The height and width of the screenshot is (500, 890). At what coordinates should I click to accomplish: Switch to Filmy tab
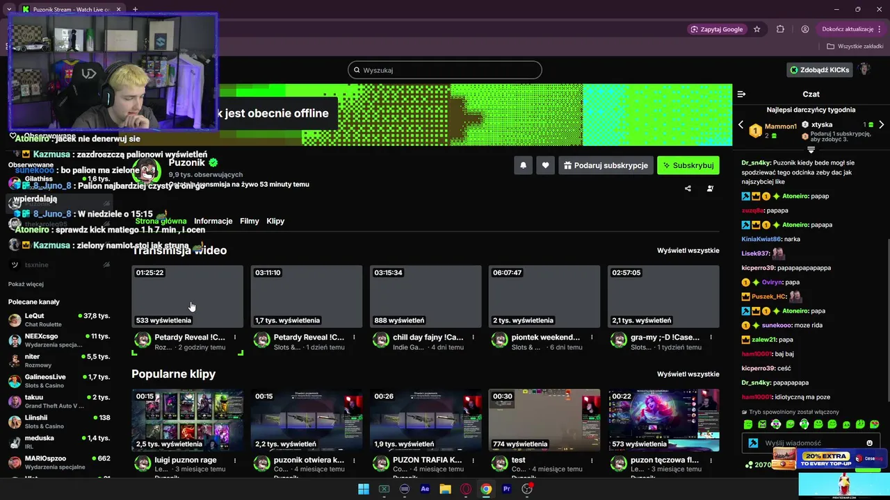250,221
